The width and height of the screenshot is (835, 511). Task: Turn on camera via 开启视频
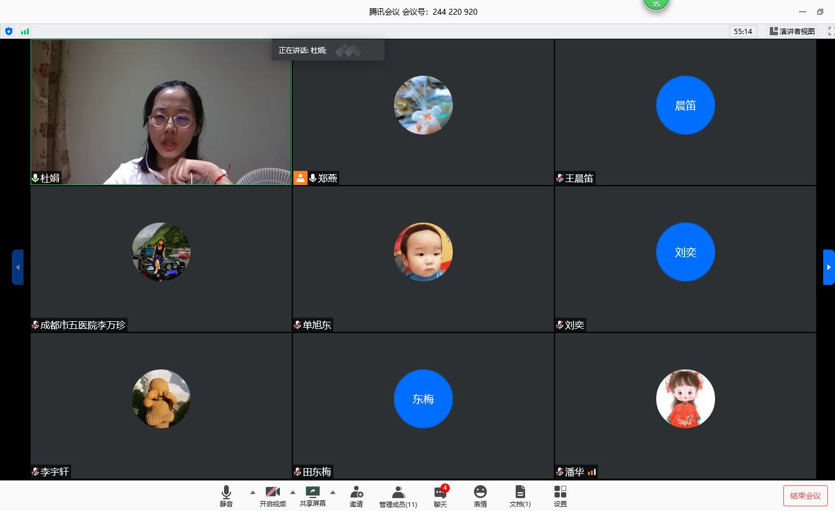click(273, 496)
